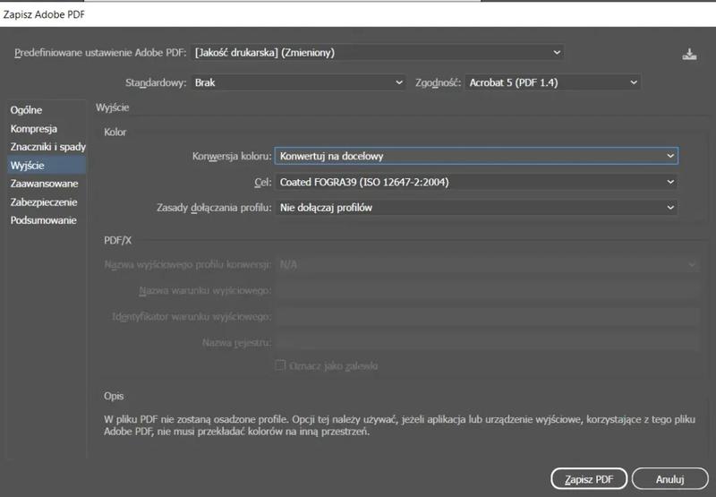Viewport: 716px width, 497px height.
Task: Click the Nazwa warunku wyjściowego field
Action: point(486,291)
